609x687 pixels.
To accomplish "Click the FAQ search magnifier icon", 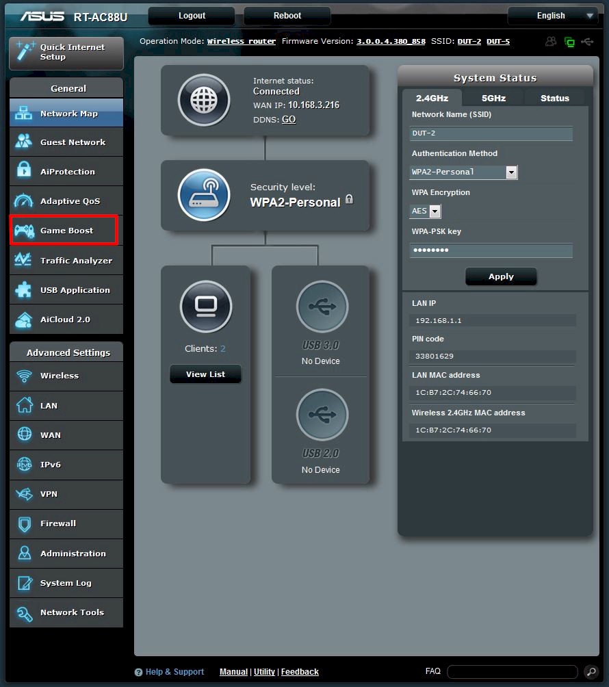I will coord(591,671).
